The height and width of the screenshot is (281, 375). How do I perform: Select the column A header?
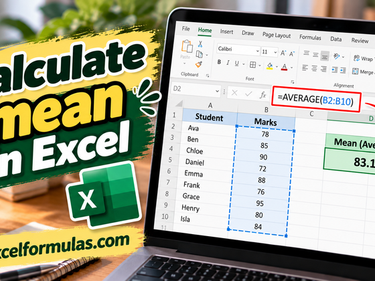pyautogui.click(x=210, y=106)
